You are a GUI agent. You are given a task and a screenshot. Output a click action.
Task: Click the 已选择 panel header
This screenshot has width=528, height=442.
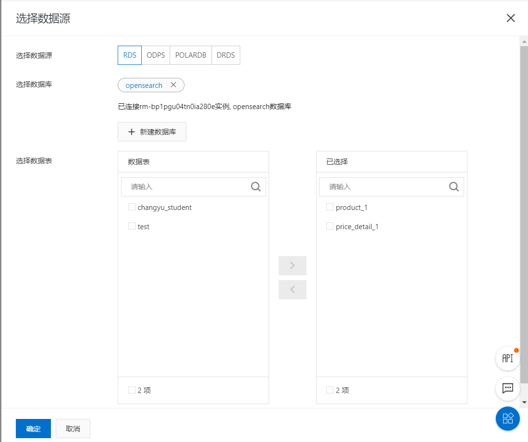tap(392, 161)
